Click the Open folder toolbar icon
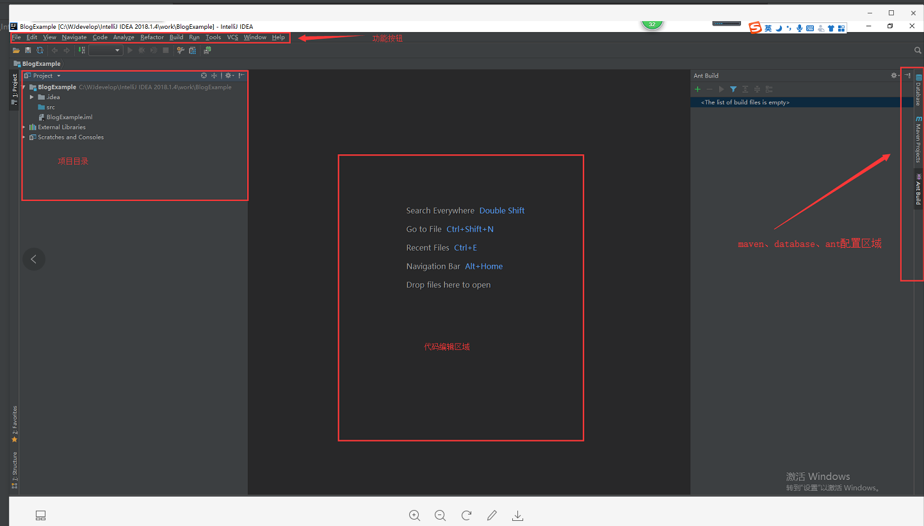Screen dimensions: 924x526 (x=16, y=51)
